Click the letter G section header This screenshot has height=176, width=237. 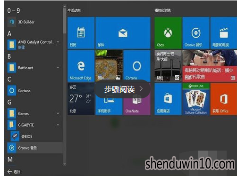(x=9, y=102)
